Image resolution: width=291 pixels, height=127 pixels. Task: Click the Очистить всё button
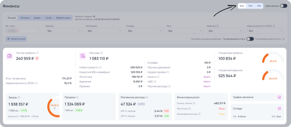coord(16,39)
